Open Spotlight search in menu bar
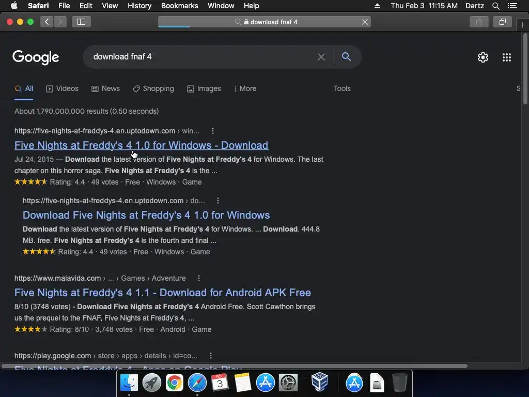The width and height of the screenshot is (529, 397). pyautogui.click(x=495, y=6)
